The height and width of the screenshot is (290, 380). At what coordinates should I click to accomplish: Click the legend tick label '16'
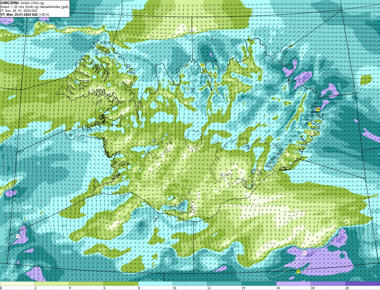pyautogui.click(x=278, y=288)
